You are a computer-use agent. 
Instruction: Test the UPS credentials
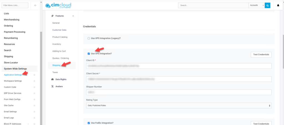pyautogui.click(x=261, y=54)
